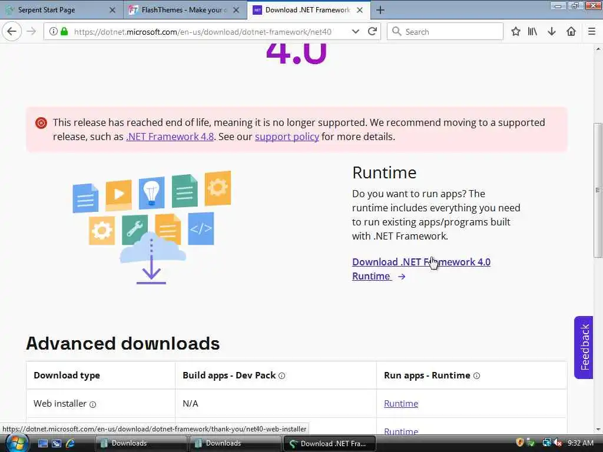This screenshot has width=603, height=452.
Task: Launch Internet Explorer from quick launch
Action: coord(70,444)
